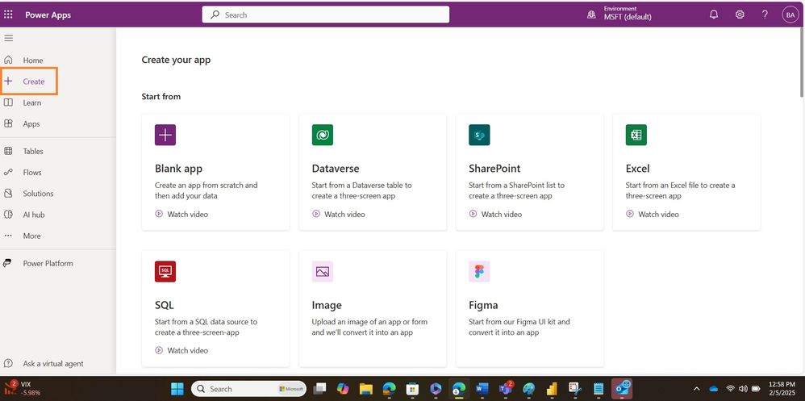Open Power BI from taskbar
Image resolution: width=805 pixels, height=401 pixels.
pyautogui.click(x=552, y=389)
